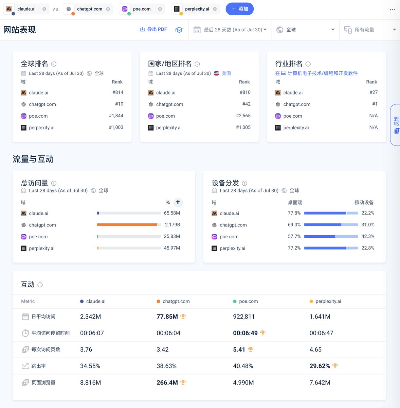Click trophy icon next to 77.85M
The height and width of the screenshot is (408, 400).
click(x=183, y=317)
